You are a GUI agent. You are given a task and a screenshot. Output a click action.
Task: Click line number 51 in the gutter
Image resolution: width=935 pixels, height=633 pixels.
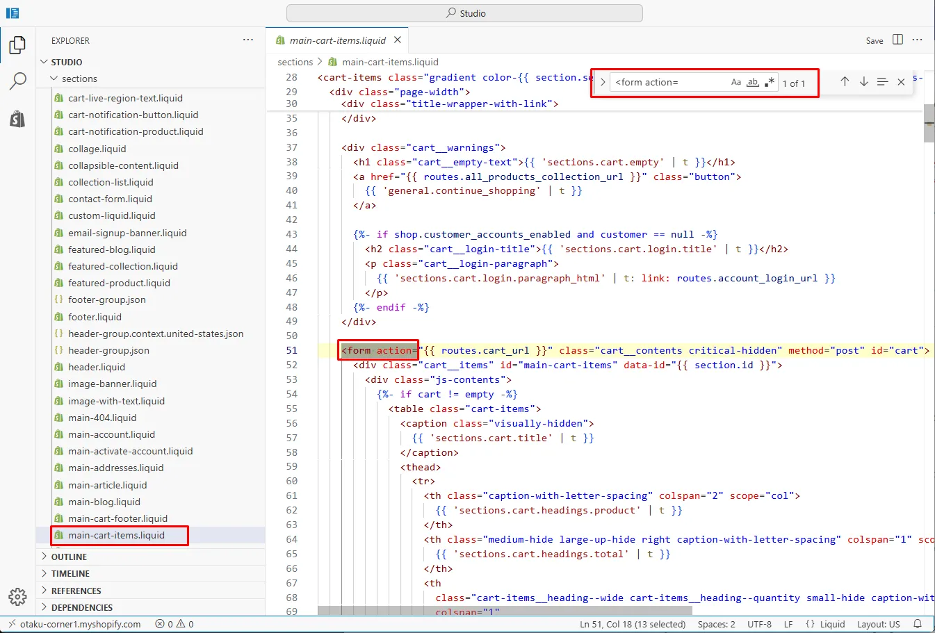(x=291, y=350)
